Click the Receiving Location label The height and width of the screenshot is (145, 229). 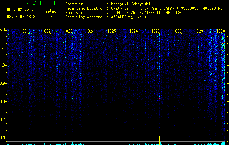tap(85, 8)
